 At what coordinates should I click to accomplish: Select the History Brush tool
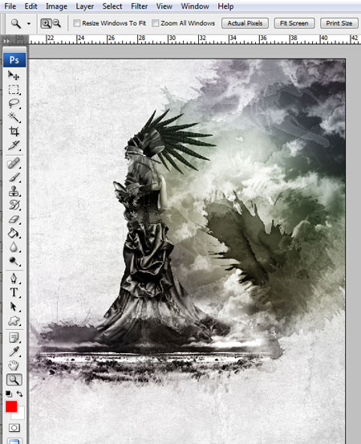point(14,205)
